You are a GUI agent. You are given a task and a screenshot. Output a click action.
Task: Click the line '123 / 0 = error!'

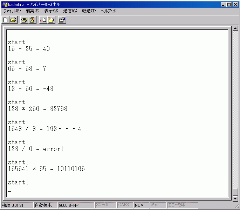(x=36, y=149)
